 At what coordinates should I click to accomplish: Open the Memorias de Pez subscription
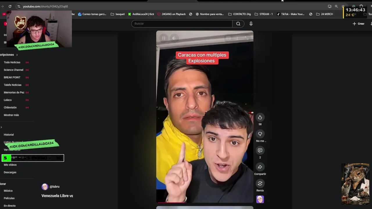pyautogui.click(x=14, y=93)
